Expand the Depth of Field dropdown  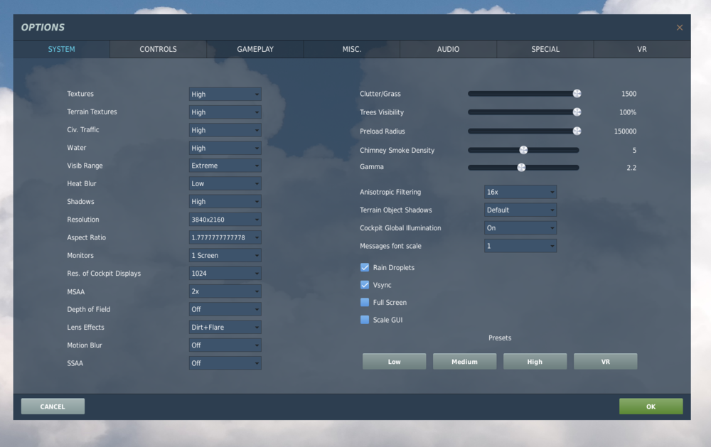(x=225, y=309)
